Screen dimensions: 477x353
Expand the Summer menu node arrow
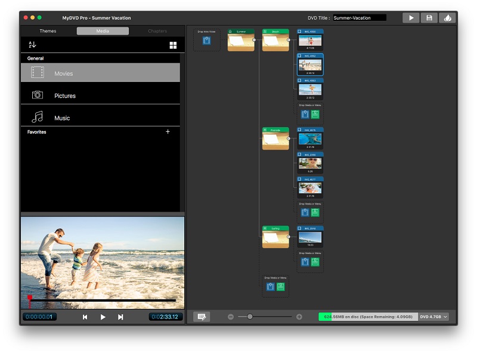point(254,41)
